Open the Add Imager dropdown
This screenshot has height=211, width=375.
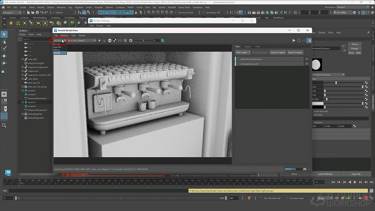pyautogui.click(x=243, y=52)
